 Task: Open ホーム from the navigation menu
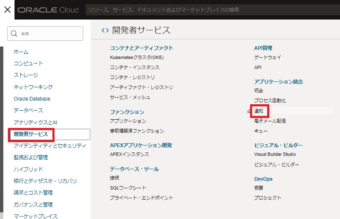pos(21,52)
